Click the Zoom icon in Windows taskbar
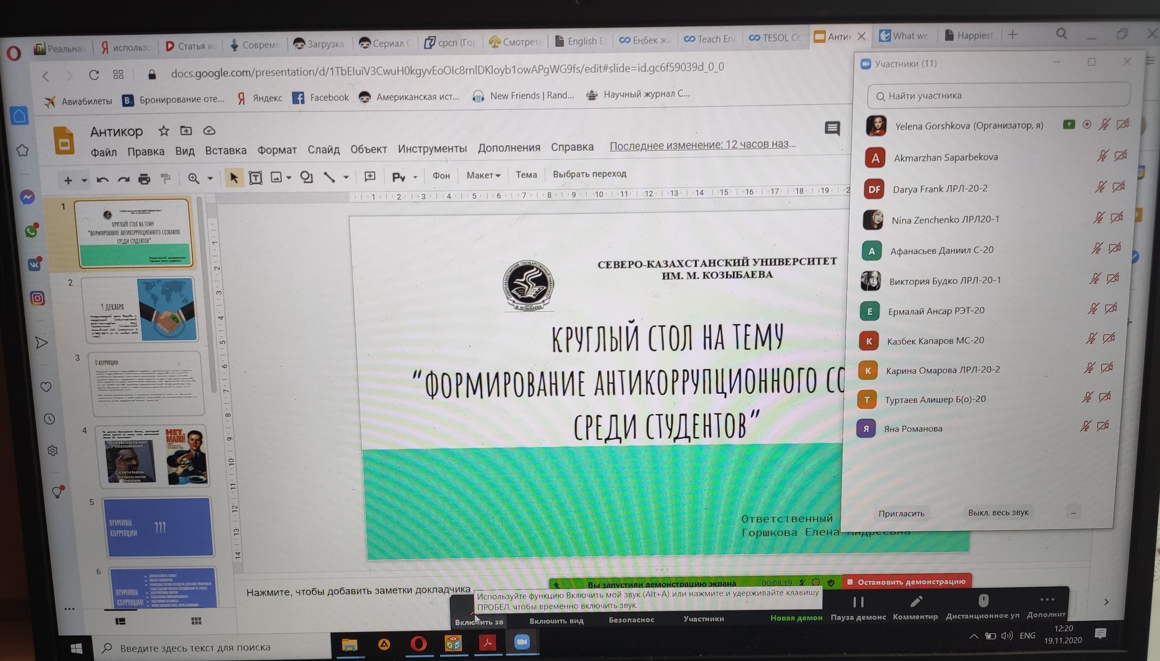The width and height of the screenshot is (1160, 661). (522, 642)
